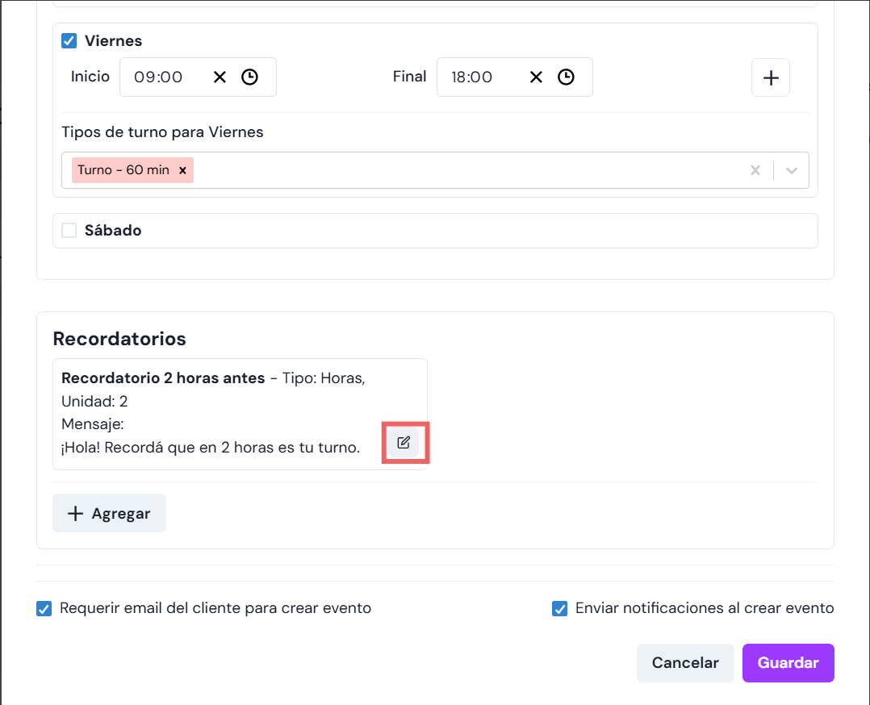The width and height of the screenshot is (870, 705).
Task: Open the Final time picker clock
Action: [x=567, y=77]
